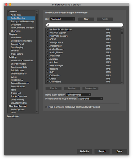Open Data Display preferences
133x160 pixels.
17,47
